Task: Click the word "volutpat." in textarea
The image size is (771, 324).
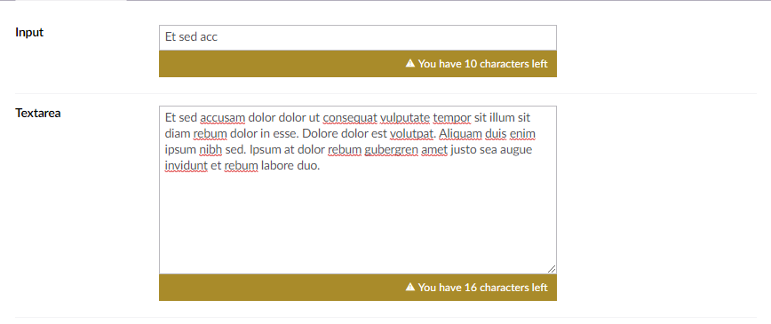Action: [412, 134]
